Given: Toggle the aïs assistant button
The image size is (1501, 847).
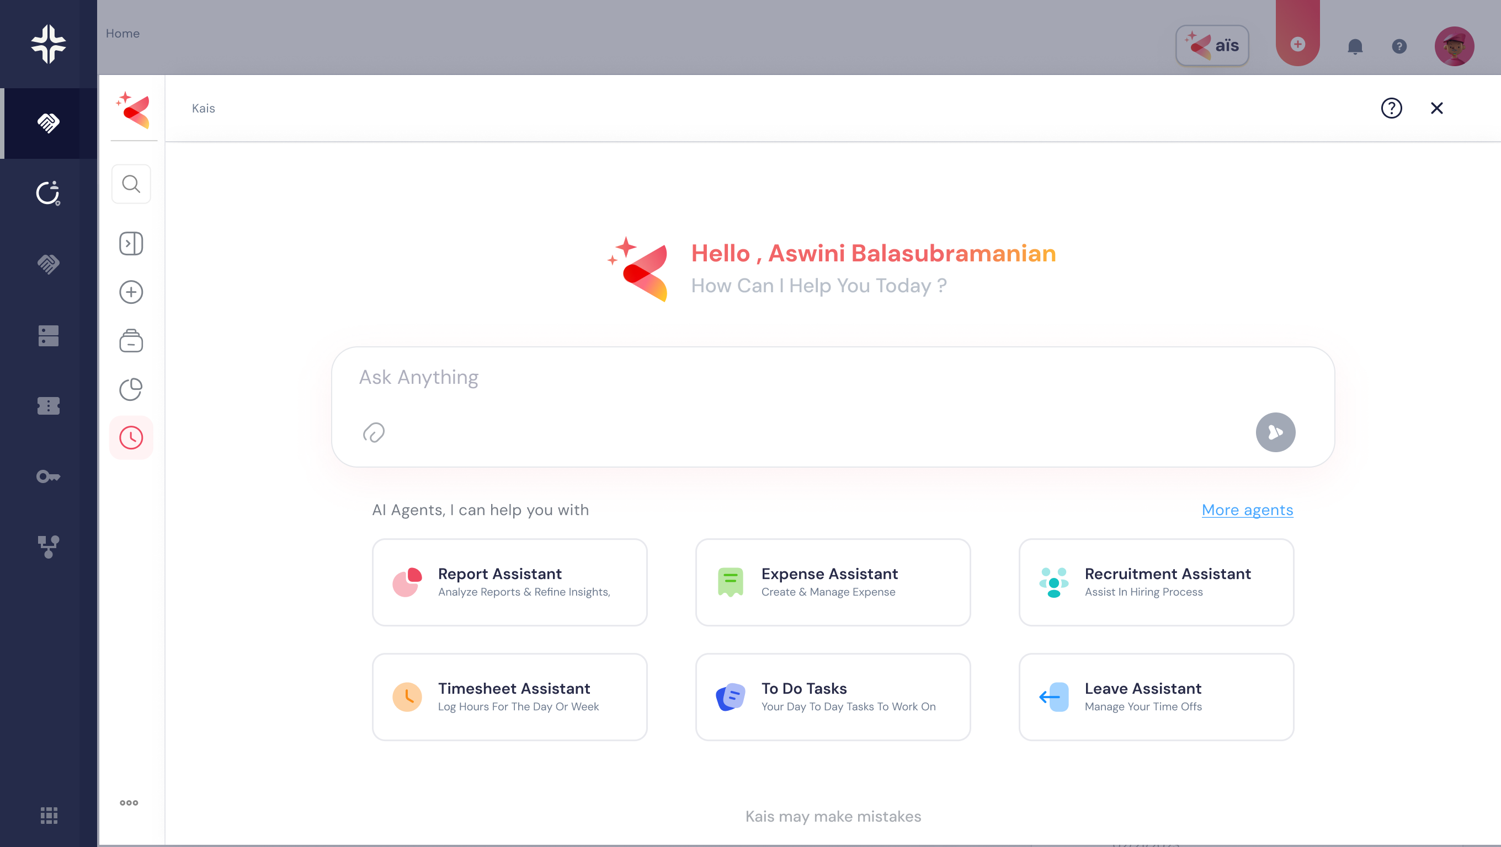Looking at the screenshot, I should pyautogui.click(x=1212, y=45).
